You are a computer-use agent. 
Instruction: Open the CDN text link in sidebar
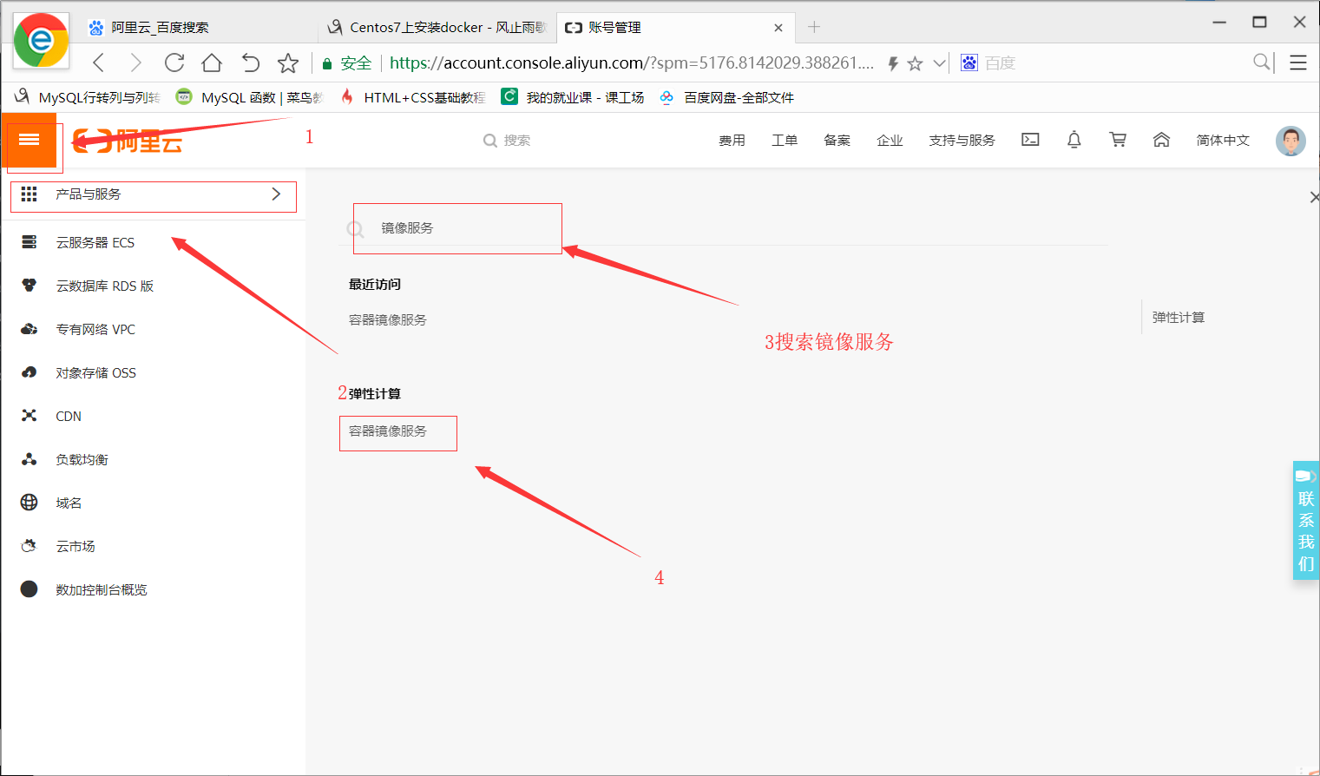[x=69, y=416]
